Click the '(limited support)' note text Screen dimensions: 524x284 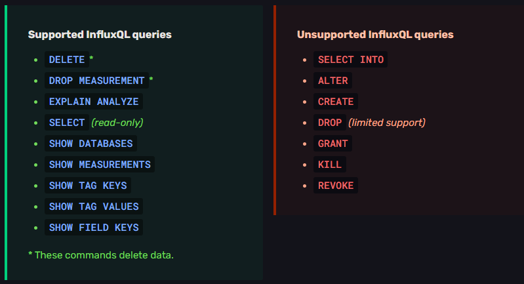387,123
